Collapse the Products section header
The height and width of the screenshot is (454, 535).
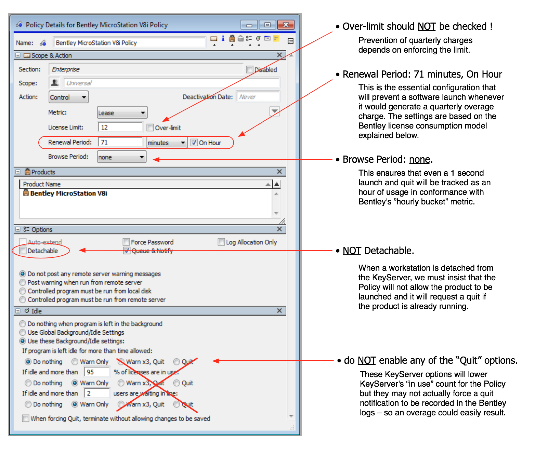coord(18,172)
